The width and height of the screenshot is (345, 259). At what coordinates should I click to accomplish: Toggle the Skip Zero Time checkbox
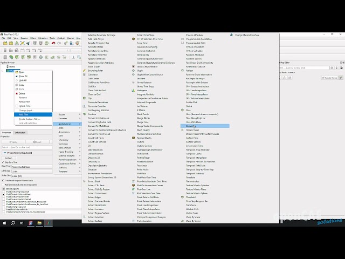3,162
